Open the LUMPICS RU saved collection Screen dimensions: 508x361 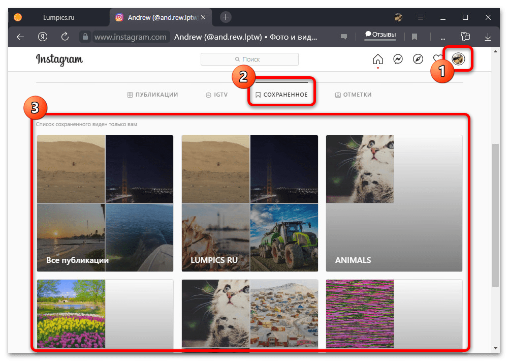coord(249,203)
